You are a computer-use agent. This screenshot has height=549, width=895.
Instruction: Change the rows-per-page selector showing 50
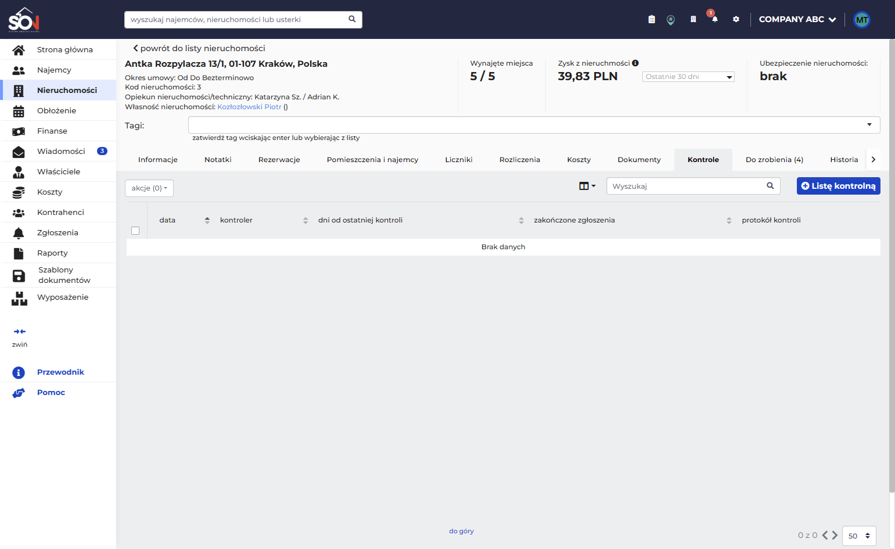859,536
